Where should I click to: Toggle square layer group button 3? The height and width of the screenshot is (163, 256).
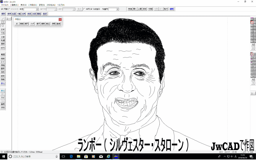[x=252, y=29]
